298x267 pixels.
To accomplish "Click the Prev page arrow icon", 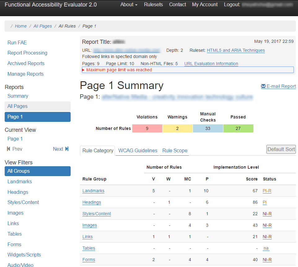I will pyautogui.click(x=8, y=149).
